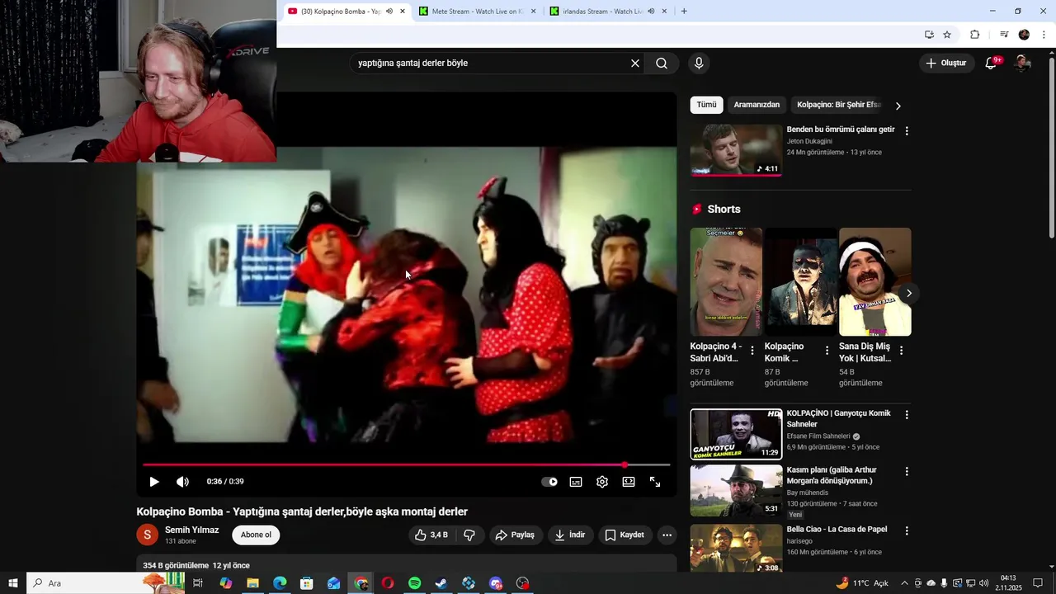Screen dimensions: 1056x594
Task: Mute audio on the Kolpaçino Bomba tab
Action: pos(389,12)
